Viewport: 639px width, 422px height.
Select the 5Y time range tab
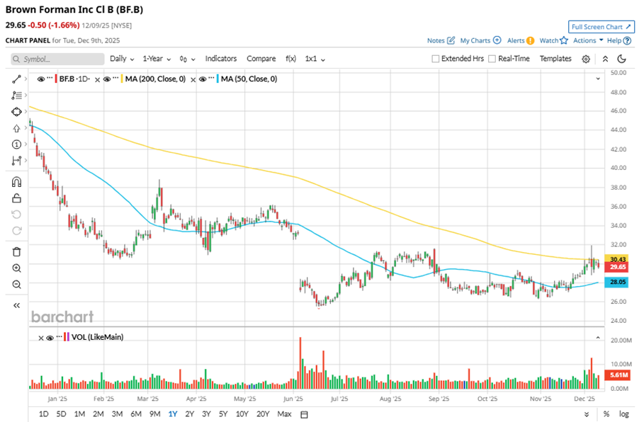(223, 414)
